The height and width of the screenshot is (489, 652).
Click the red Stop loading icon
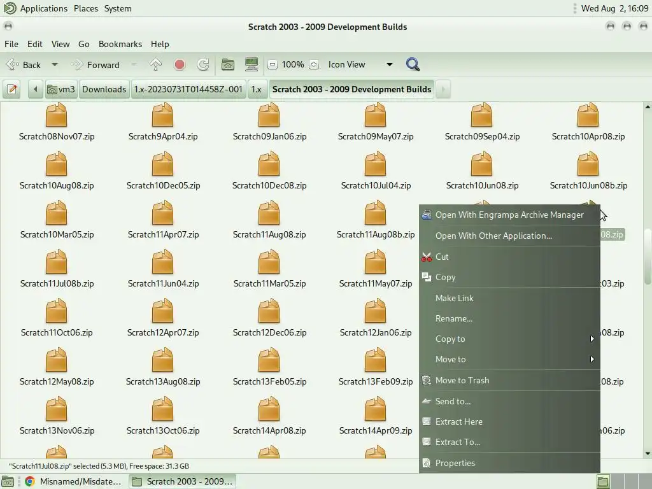tap(180, 65)
